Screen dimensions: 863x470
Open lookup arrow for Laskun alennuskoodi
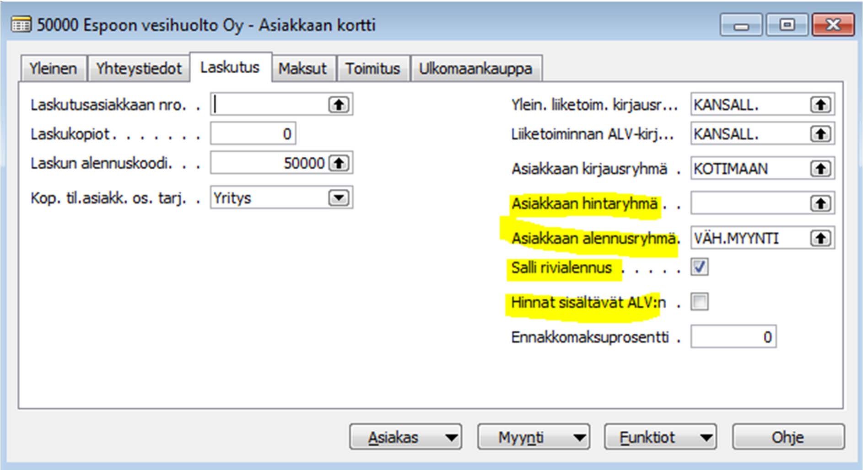coord(339,163)
